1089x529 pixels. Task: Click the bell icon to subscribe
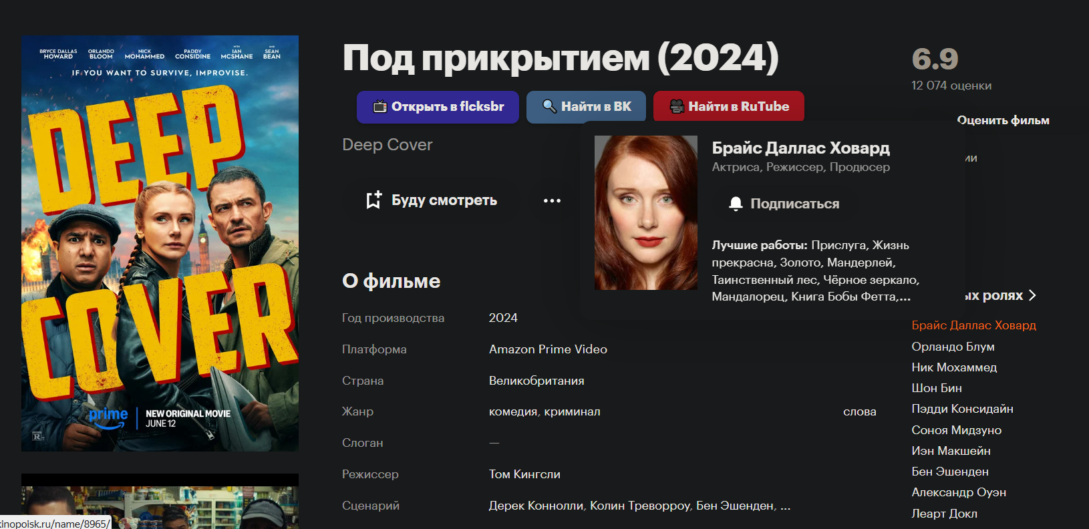[736, 204]
